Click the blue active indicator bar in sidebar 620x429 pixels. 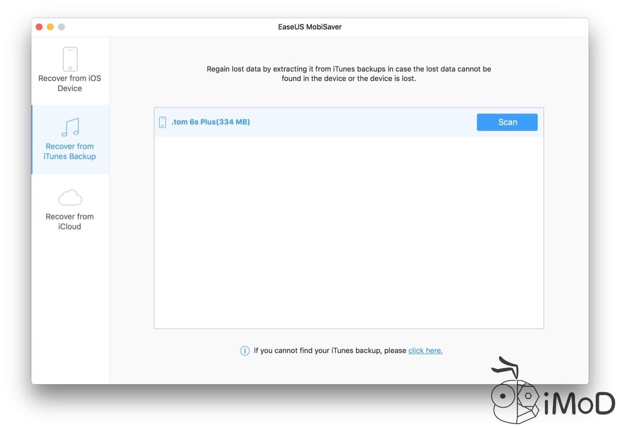32,139
